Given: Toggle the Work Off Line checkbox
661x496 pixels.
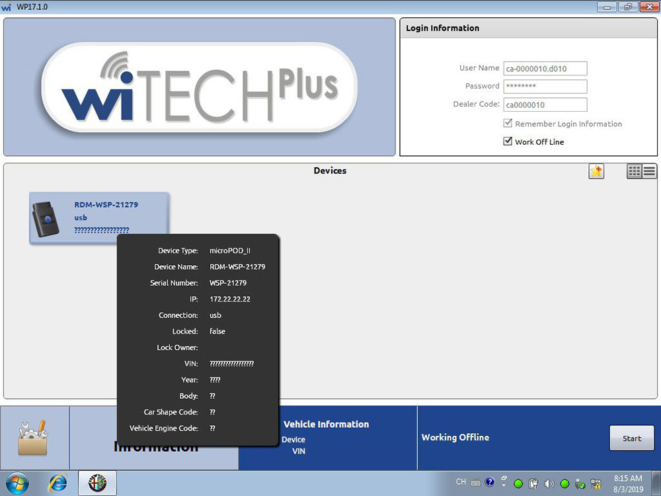Looking at the screenshot, I should [x=508, y=142].
